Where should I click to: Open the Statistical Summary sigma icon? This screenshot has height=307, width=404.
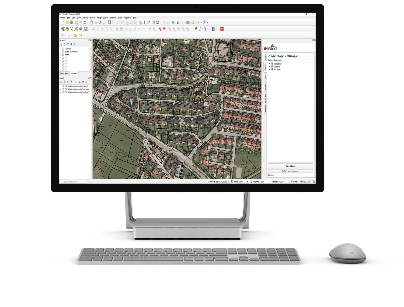177,23
